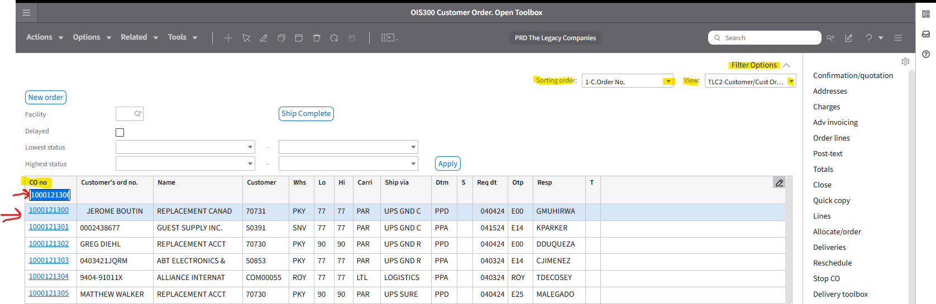Click the question mark help icon

pos(868,38)
